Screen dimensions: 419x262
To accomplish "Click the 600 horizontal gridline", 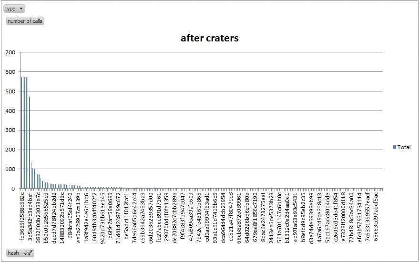I will click(x=202, y=71).
